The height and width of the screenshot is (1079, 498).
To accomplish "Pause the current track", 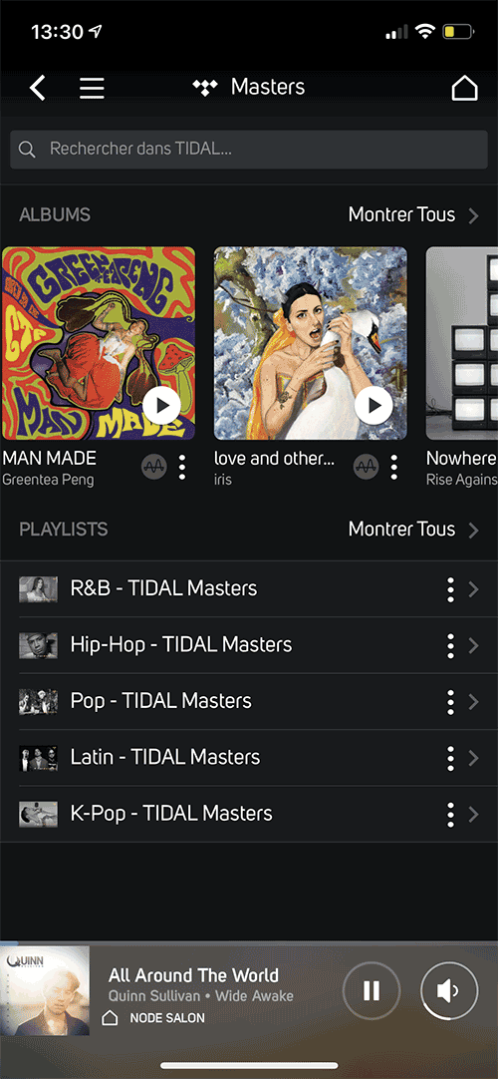I will click(x=372, y=990).
